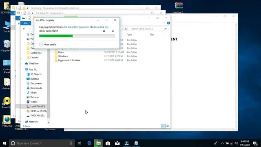This screenshot has width=261, height=147.
Task: Open File Explorer help icon
Action: pos(168,23)
